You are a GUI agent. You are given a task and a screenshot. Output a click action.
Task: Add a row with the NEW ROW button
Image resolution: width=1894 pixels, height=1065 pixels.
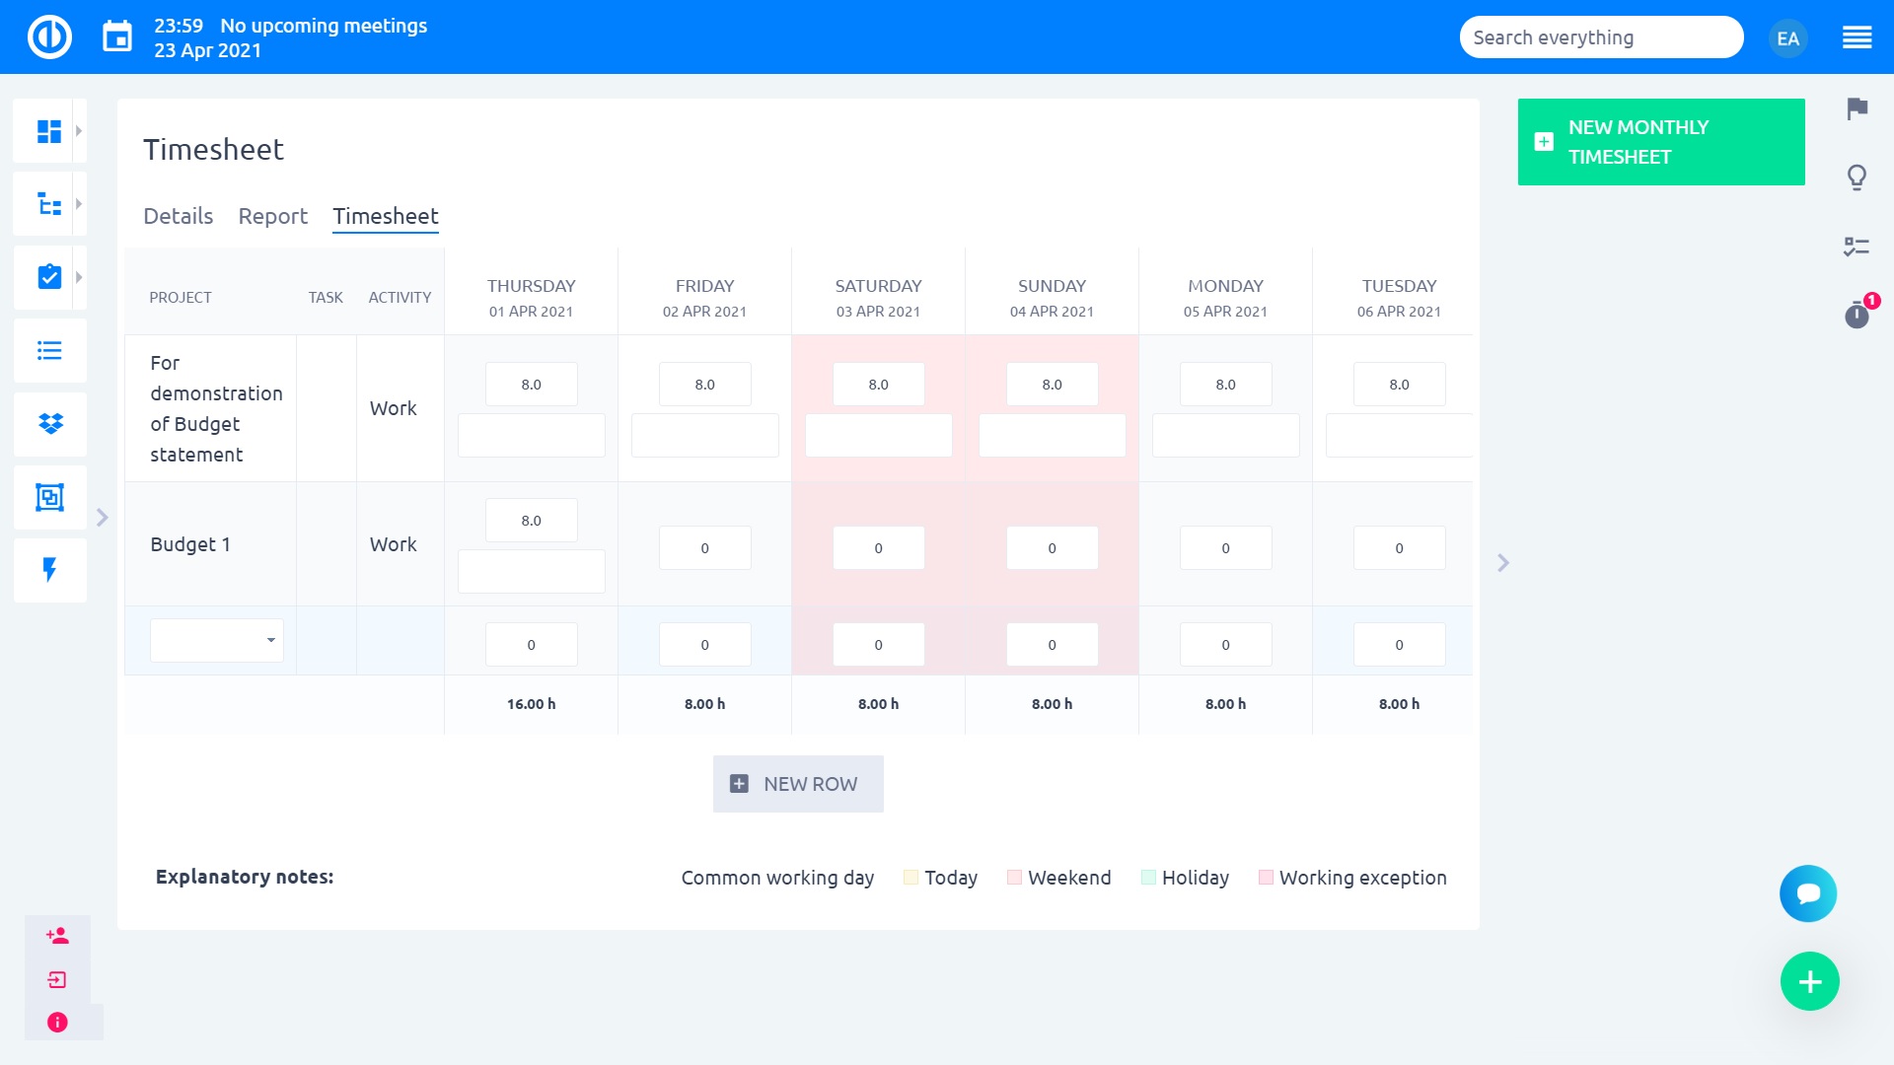tap(798, 783)
